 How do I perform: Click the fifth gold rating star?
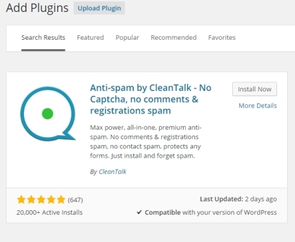[61, 200]
